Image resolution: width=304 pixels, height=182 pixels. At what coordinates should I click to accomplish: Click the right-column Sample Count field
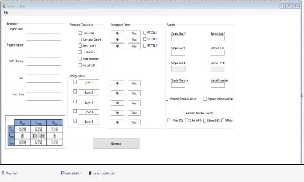coord(218,53)
